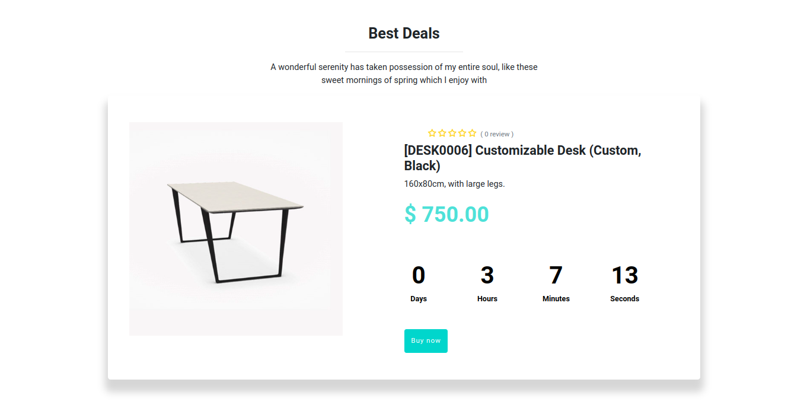804x411 pixels.
Task: Click the first rating star
Action: point(432,133)
